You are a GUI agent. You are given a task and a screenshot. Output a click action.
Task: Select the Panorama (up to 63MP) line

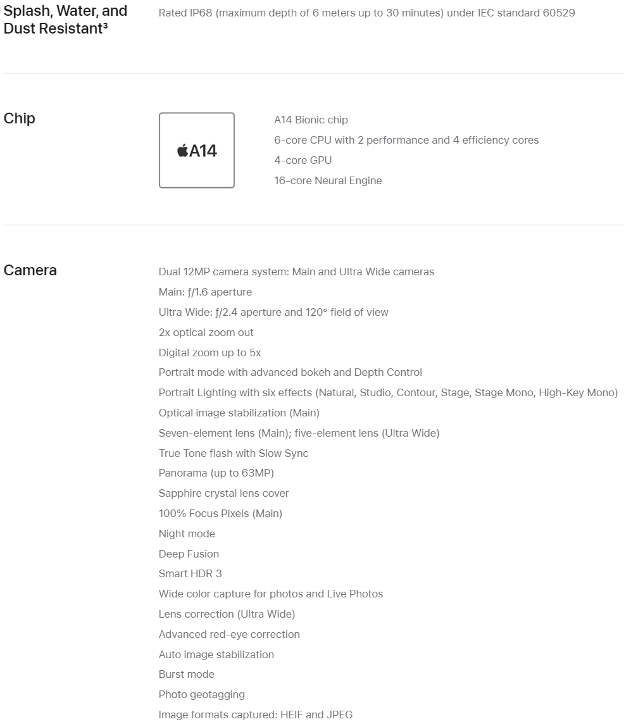tap(216, 473)
